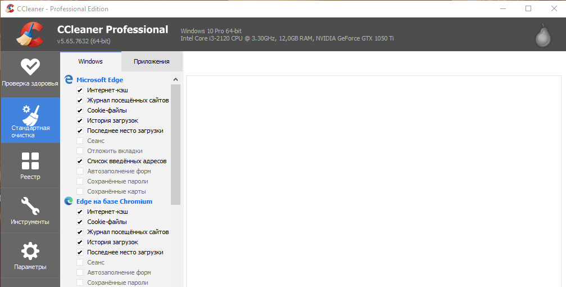
Task: Click the Edge Chromium browser icon
Action: click(69, 201)
